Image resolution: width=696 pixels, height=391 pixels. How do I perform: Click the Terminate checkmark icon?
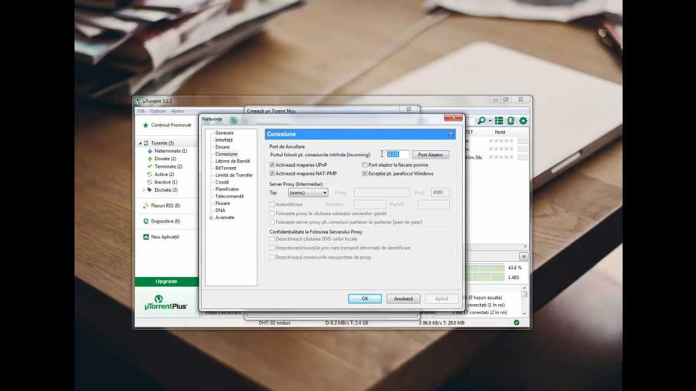[x=150, y=167]
